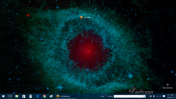Expand the Links toolbar chevron
This screenshot has width=176, height=99.
pyautogui.click(x=106, y=95)
